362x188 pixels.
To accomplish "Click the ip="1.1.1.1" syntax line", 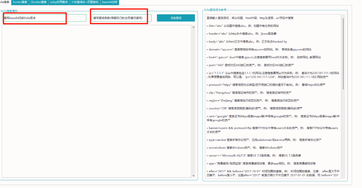I will coord(273,75).
